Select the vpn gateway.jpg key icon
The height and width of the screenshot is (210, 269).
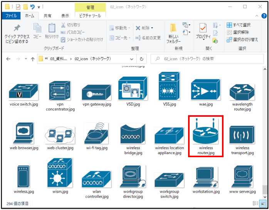coord(97,92)
